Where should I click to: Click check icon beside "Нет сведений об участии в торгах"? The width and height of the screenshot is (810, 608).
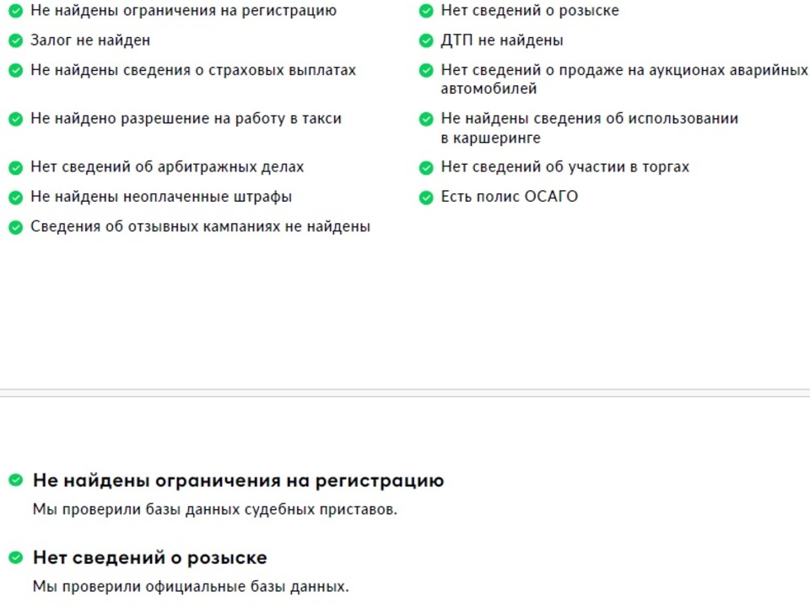426,167
